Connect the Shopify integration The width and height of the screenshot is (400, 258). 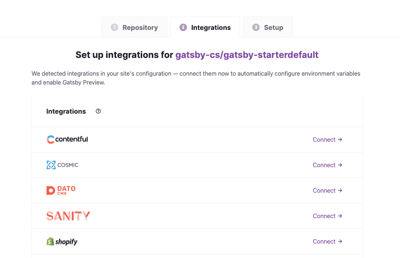tap(324, 241)
